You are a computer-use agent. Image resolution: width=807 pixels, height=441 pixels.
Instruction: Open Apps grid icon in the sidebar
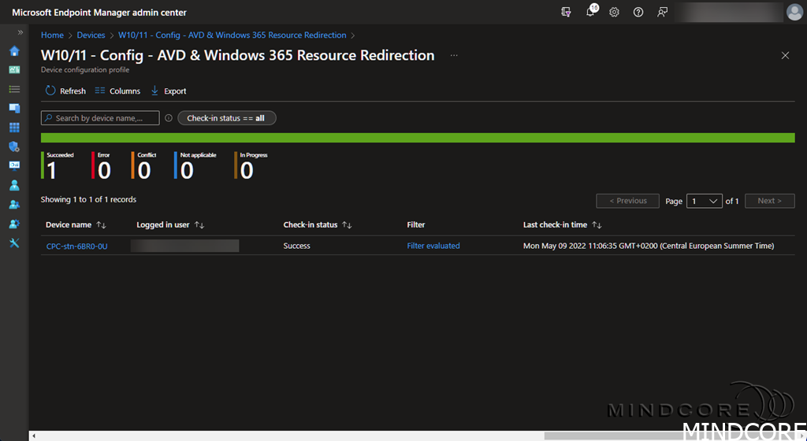(14, 128)
